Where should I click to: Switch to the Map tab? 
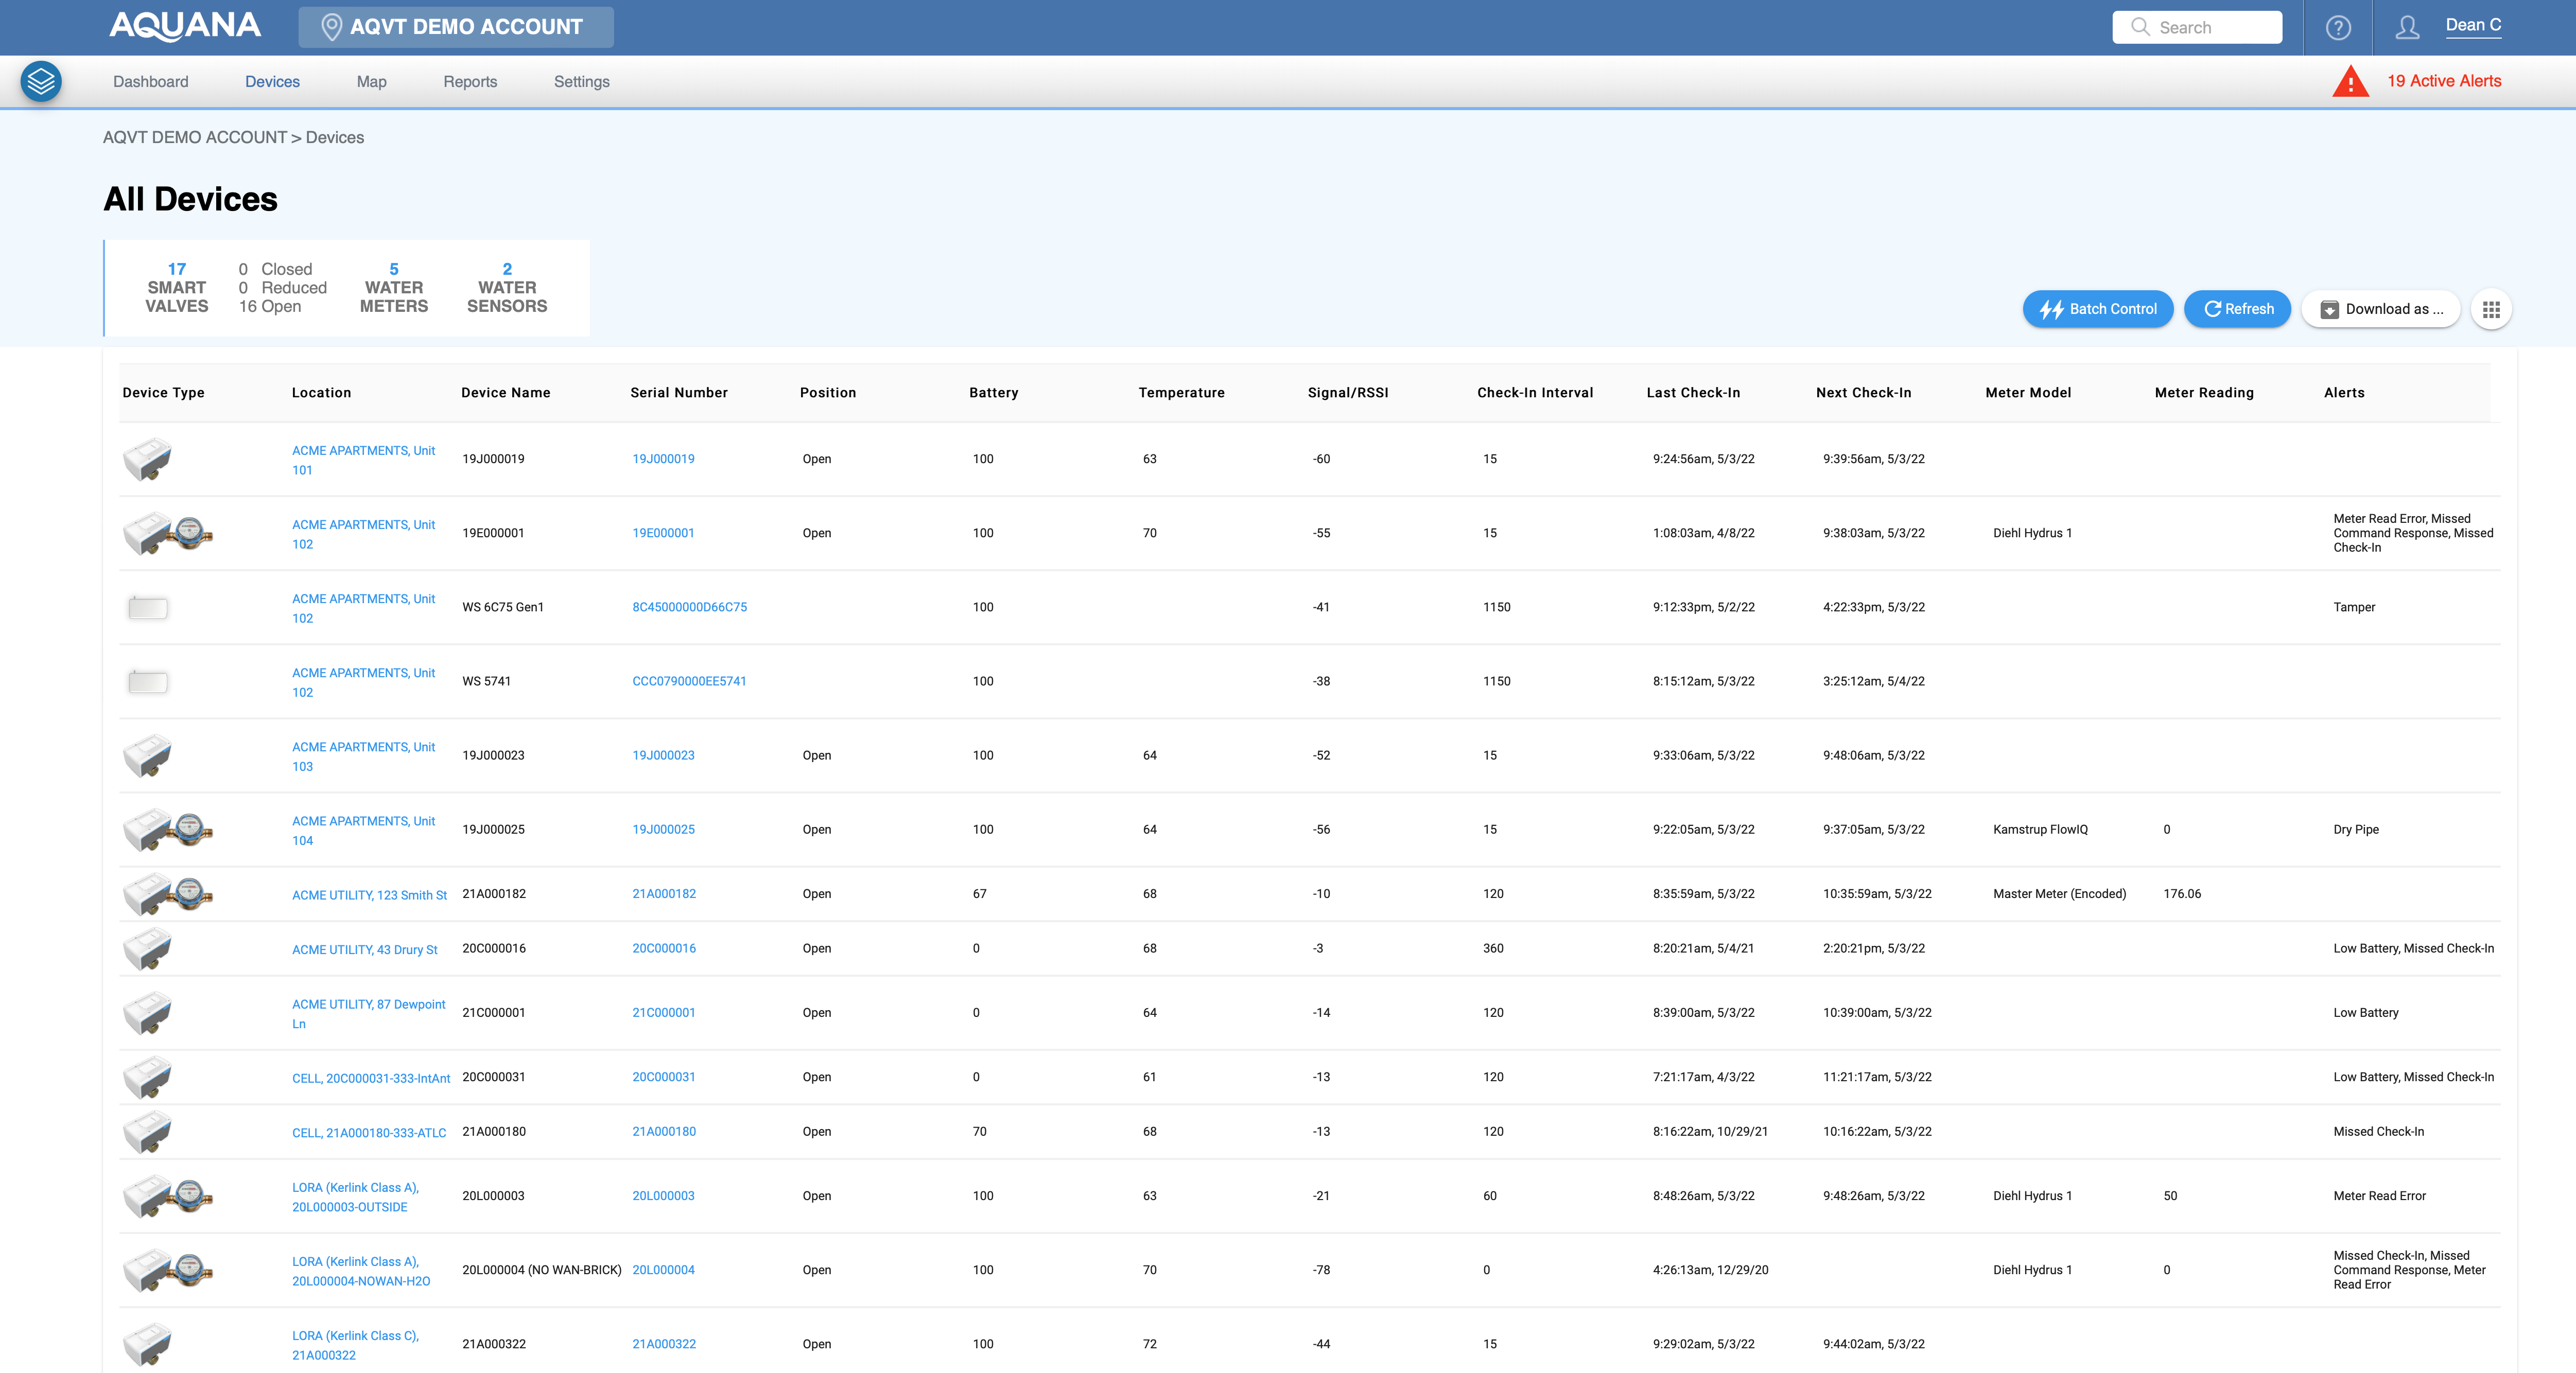(371, 82)
